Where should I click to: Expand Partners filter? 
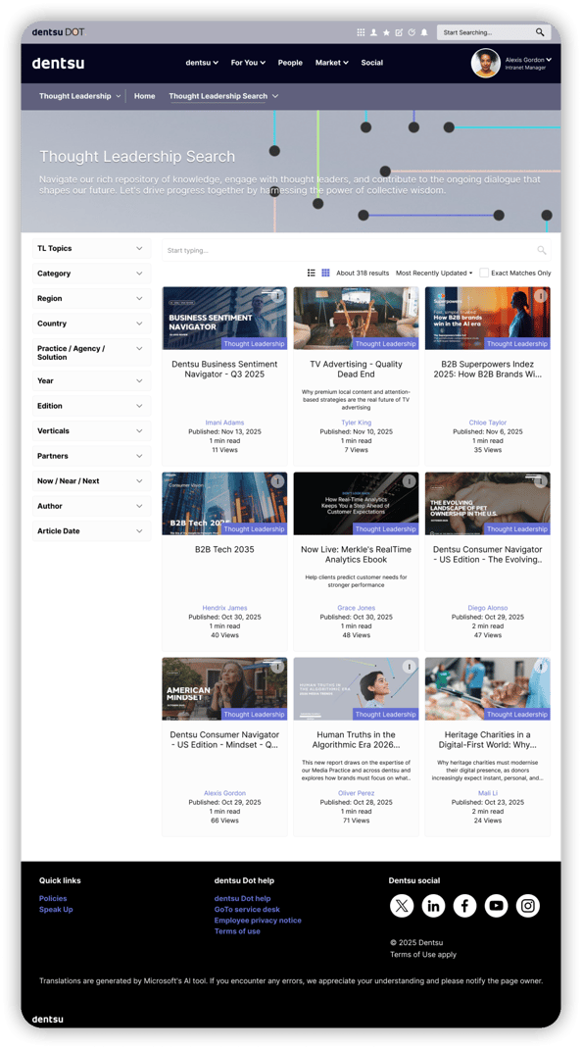point(92,456)
